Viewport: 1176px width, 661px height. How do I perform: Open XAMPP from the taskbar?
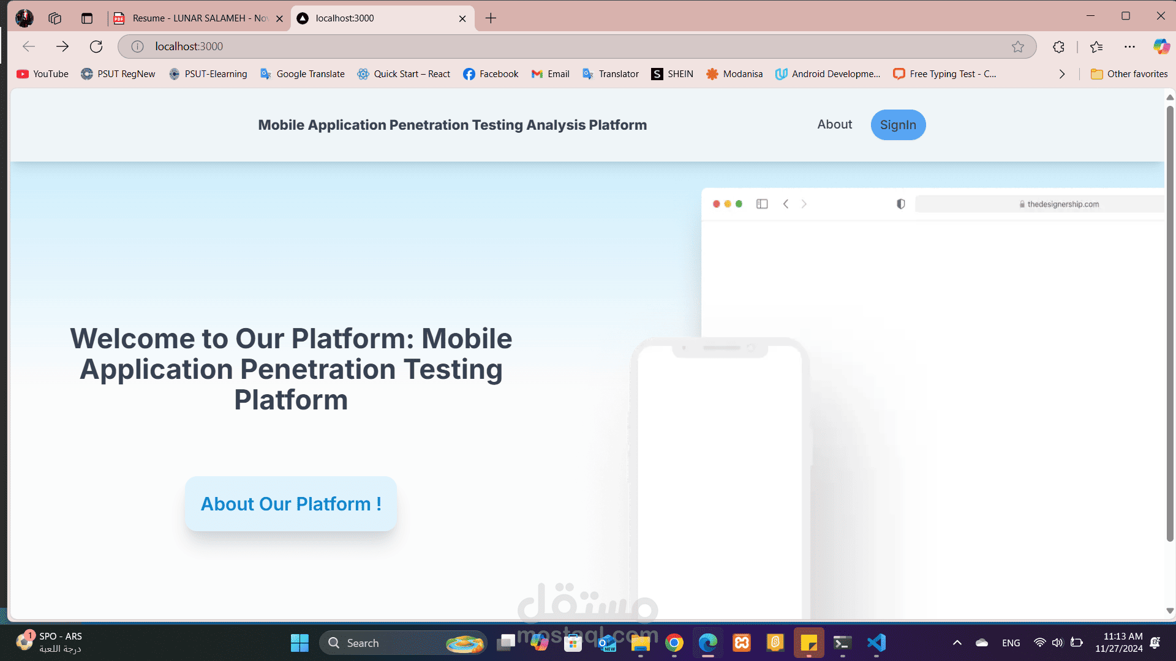(742, 643)
